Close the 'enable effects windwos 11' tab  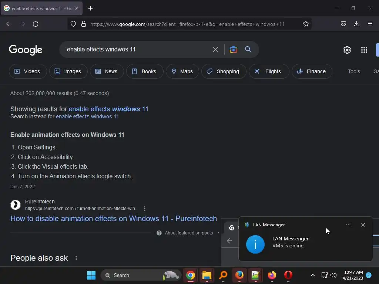(77, 8)
